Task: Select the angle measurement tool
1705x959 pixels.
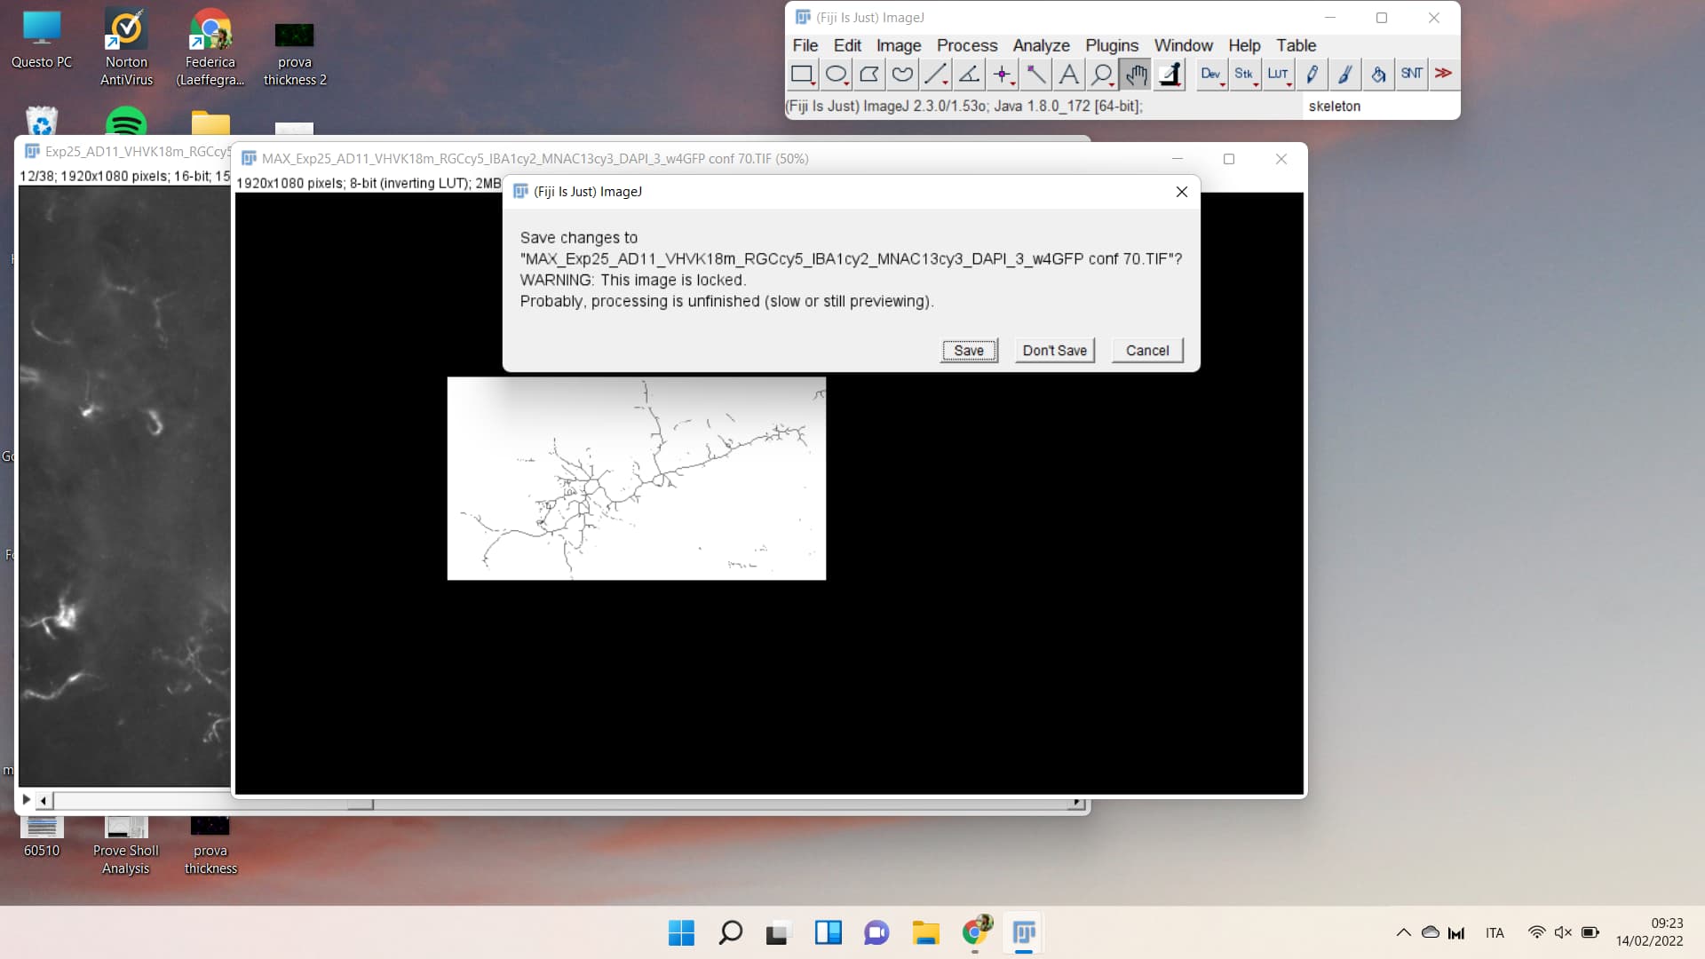Action: click(968, 75)
